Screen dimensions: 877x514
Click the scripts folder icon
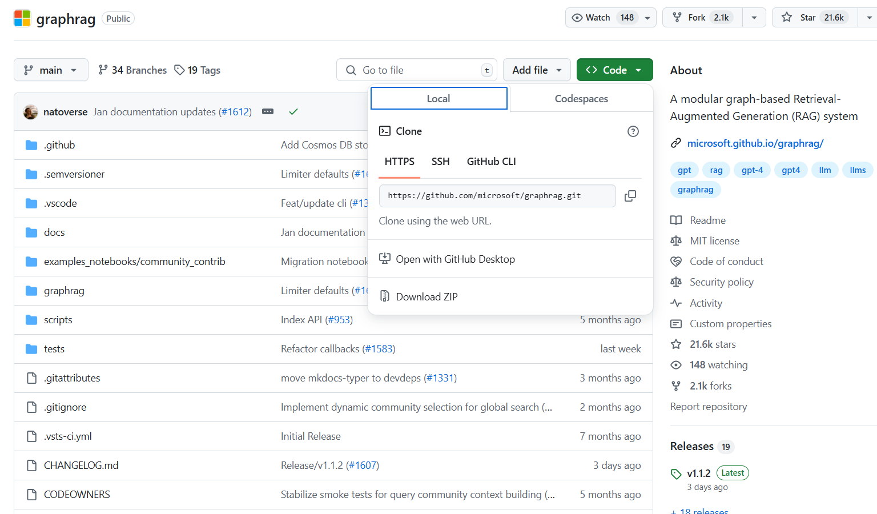31,320
